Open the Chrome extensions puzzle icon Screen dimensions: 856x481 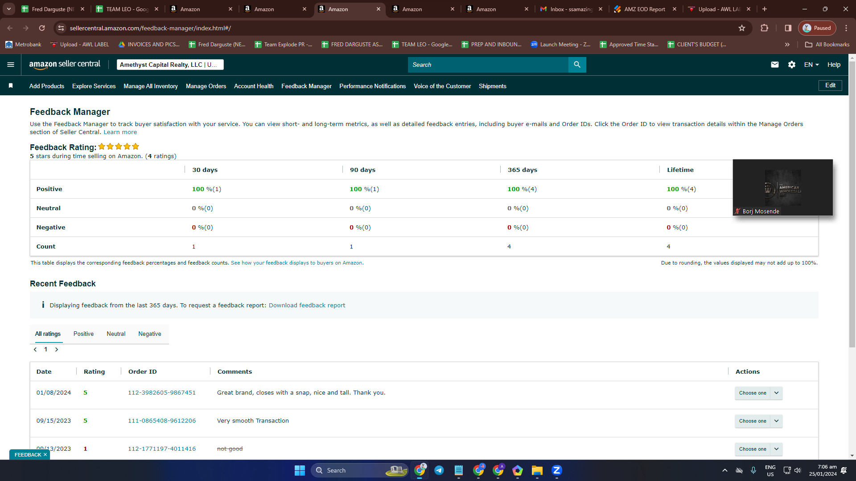tap(764, 28)
